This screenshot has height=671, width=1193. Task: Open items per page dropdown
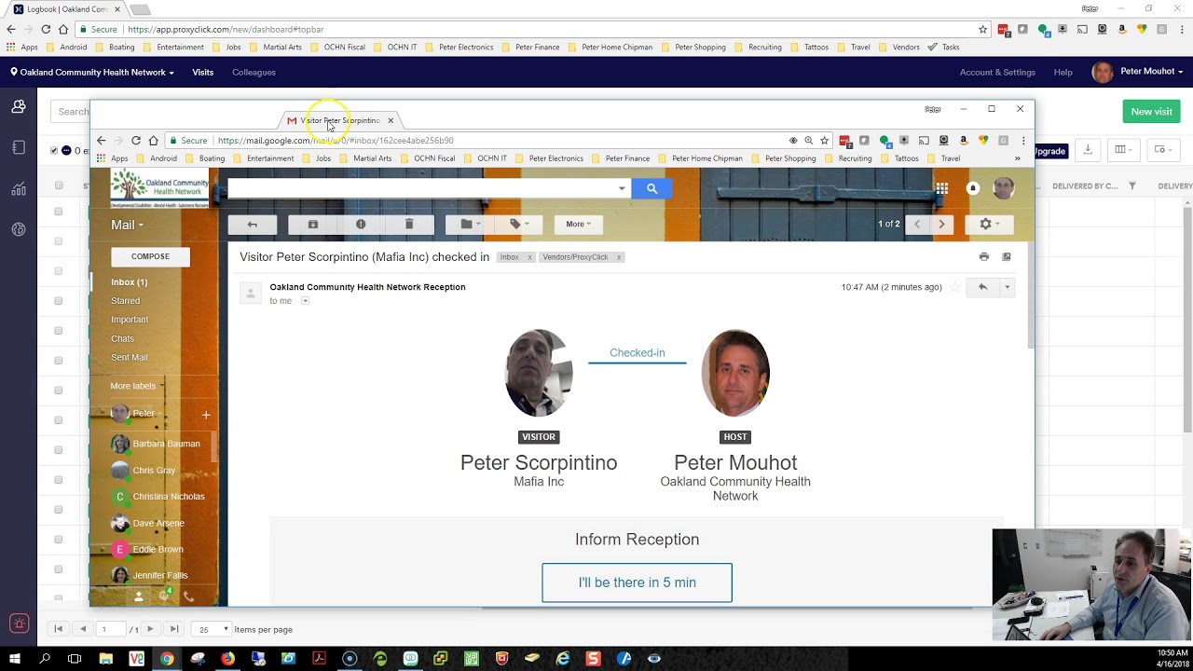[211, 629]
